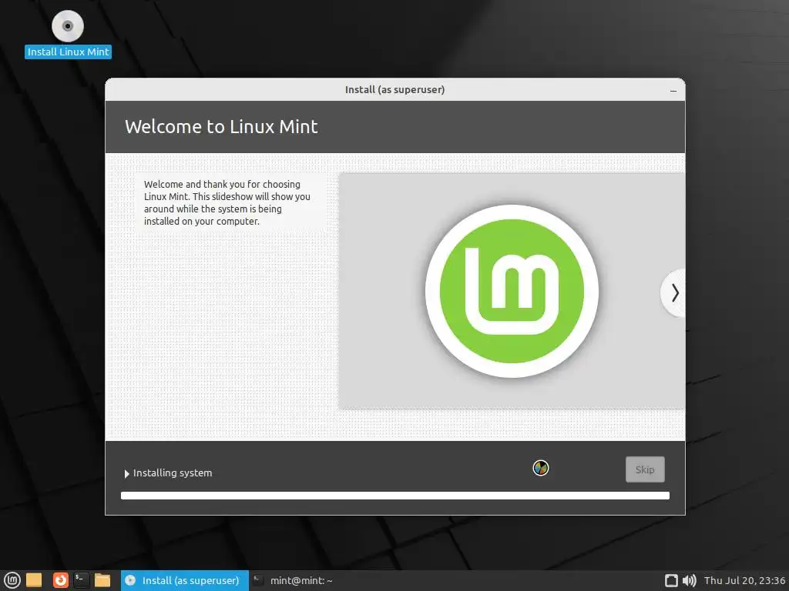Click the installation progress bar
This screenshot has height=591, width=789.
tap(395, 496)
